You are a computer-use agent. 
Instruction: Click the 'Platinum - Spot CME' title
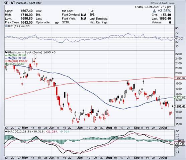pos(29,3)
